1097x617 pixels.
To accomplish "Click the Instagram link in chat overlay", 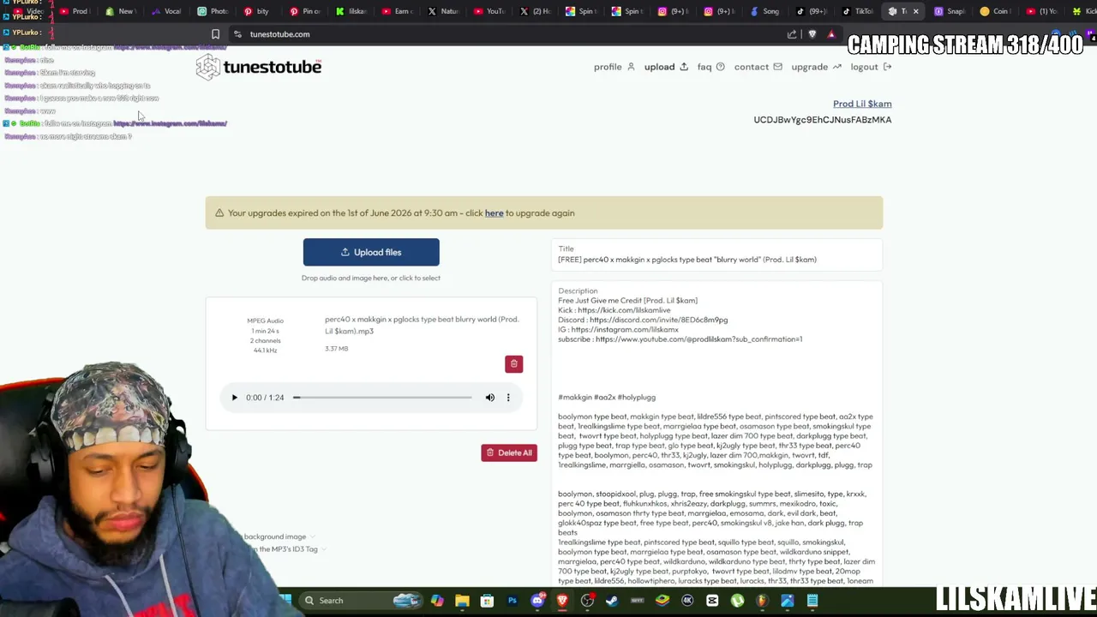I will pos(170,123).
